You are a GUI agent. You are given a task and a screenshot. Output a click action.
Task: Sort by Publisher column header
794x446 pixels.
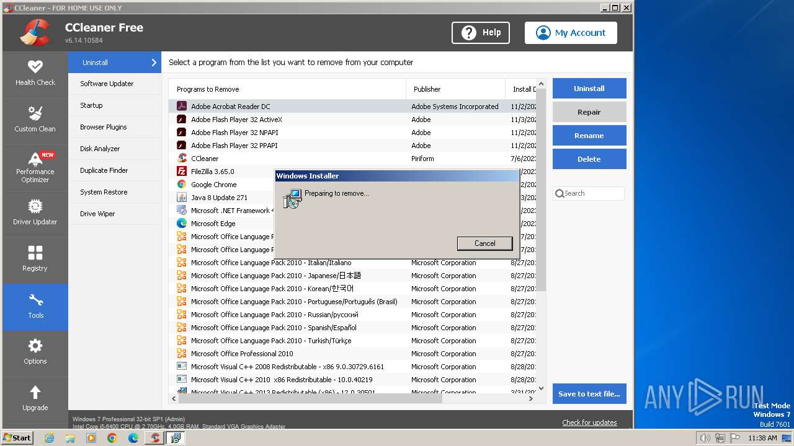pyautogui.click(x=456, y=89)
